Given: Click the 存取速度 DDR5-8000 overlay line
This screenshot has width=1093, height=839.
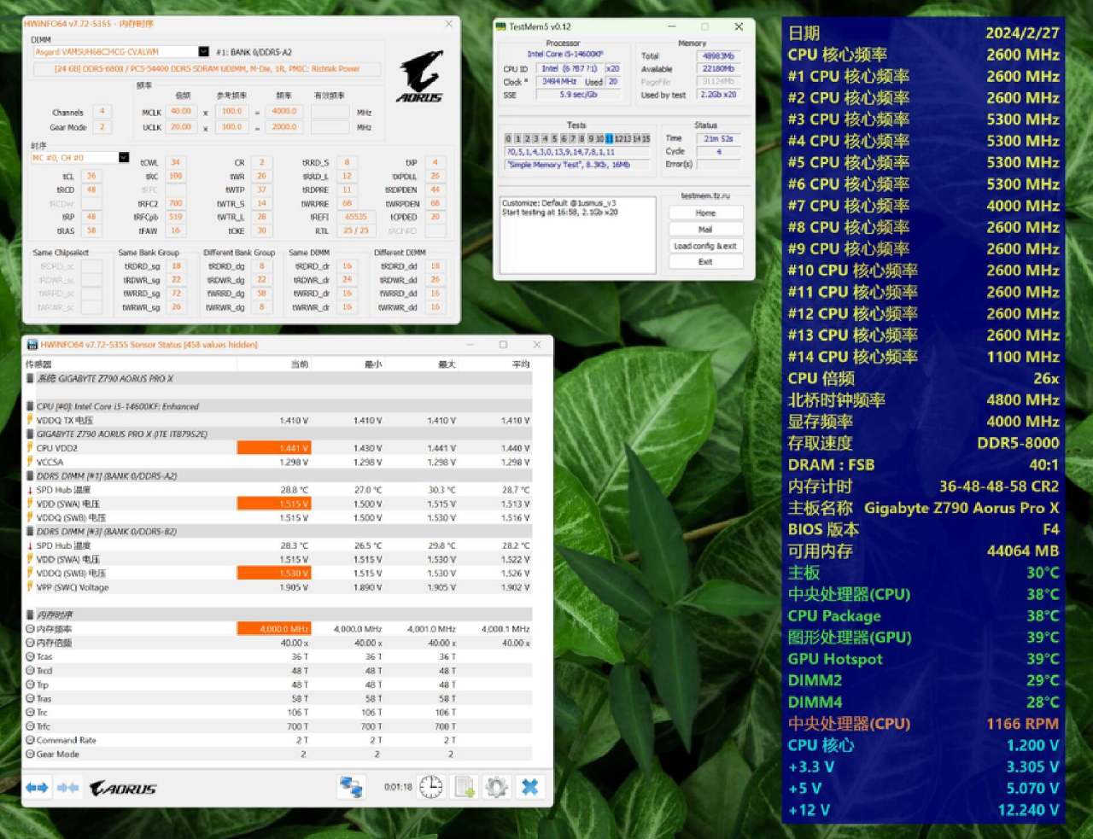Looking at the screenshot, I should point(923,443).
